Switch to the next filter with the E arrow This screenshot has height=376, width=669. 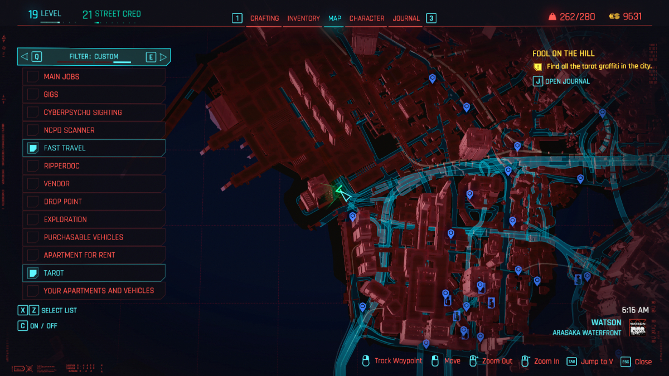[163, 56]
